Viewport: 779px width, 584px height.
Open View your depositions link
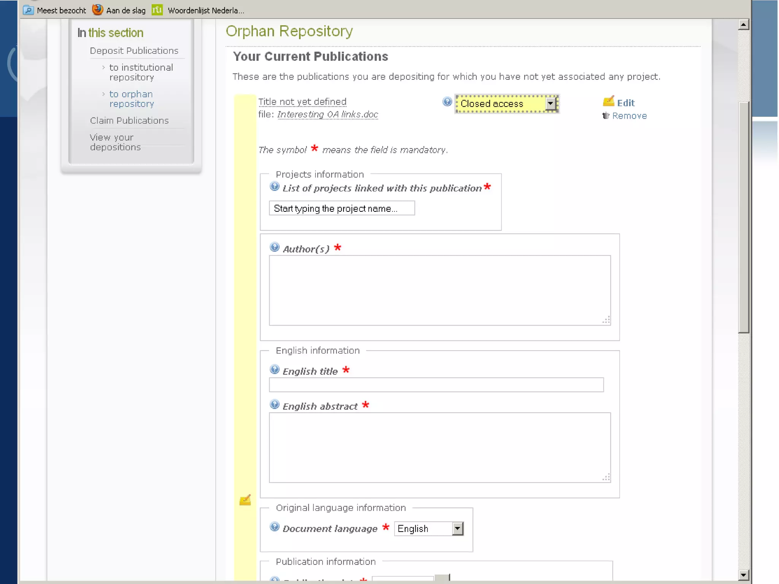(115, 142)
